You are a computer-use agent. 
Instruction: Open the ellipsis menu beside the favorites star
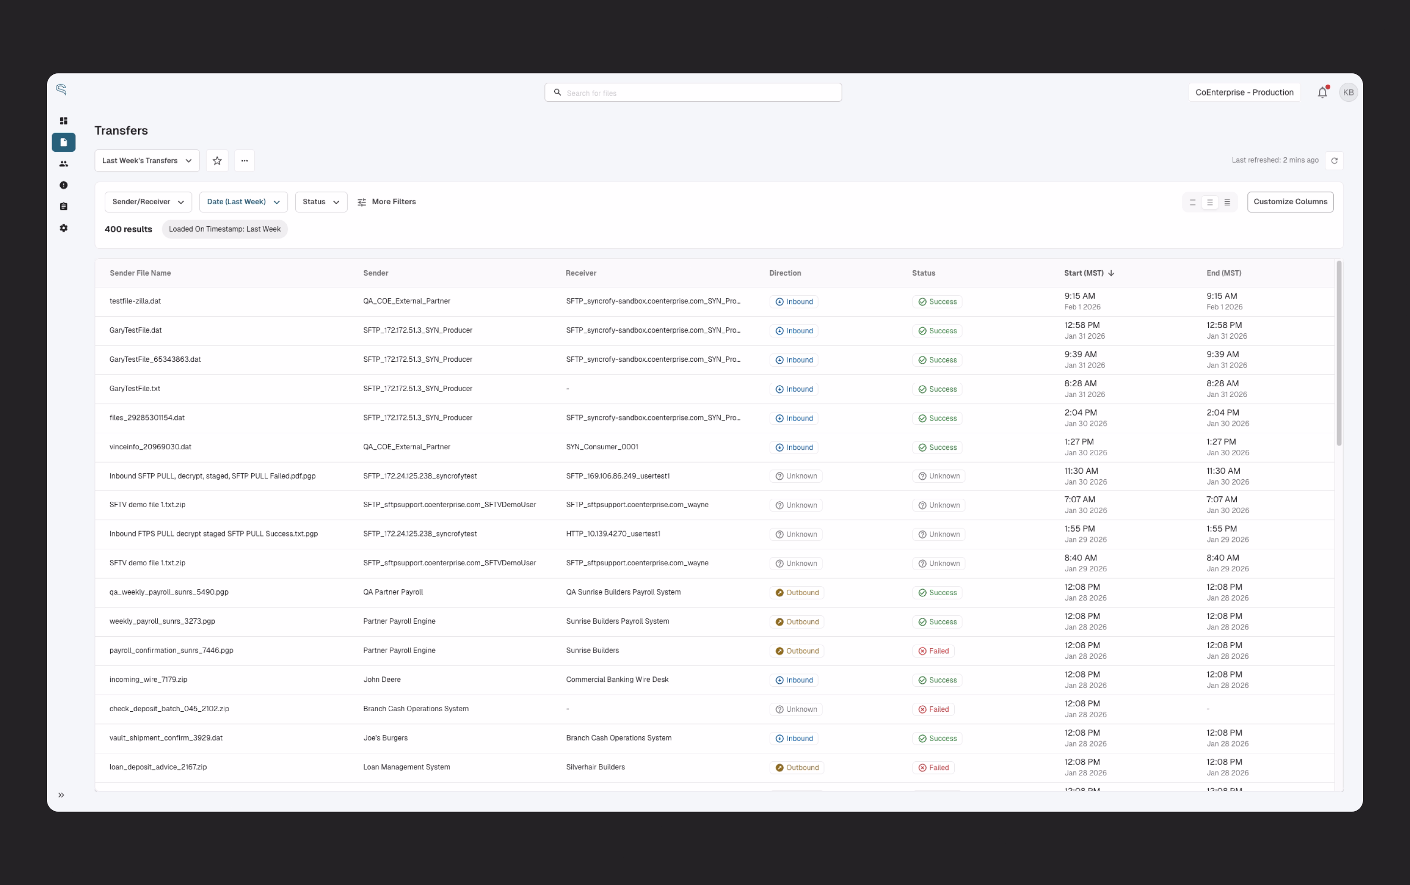pos(244,161)
